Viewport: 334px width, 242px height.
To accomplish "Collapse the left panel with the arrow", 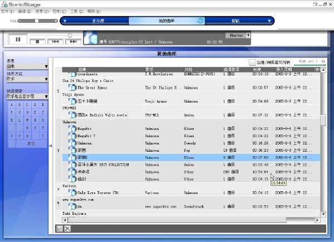I will pos(51,146).
